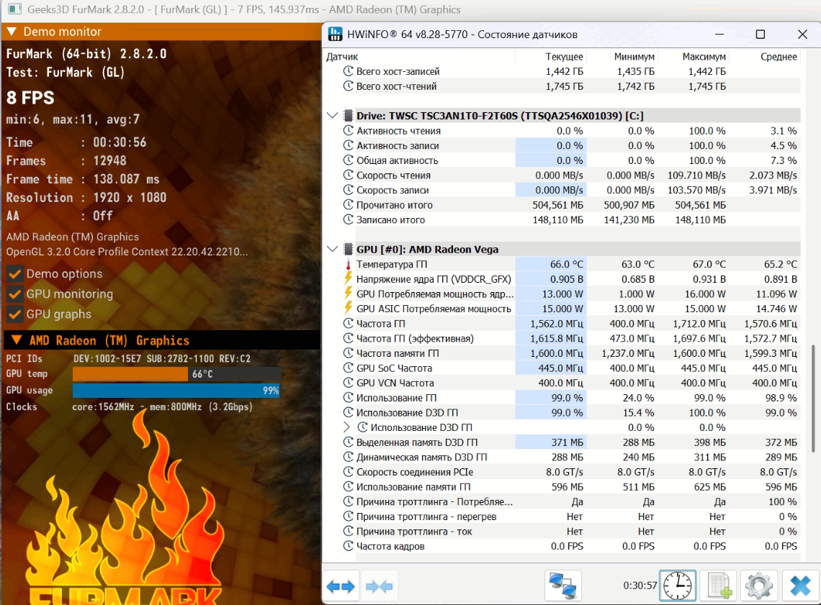This screenshot has height=605, width=821.
Task: Click the log file with plus icon
Action: (719, 586)
